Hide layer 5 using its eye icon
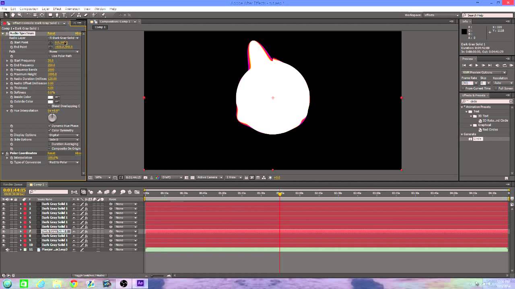The image size is (515, 289). point(4,222)
